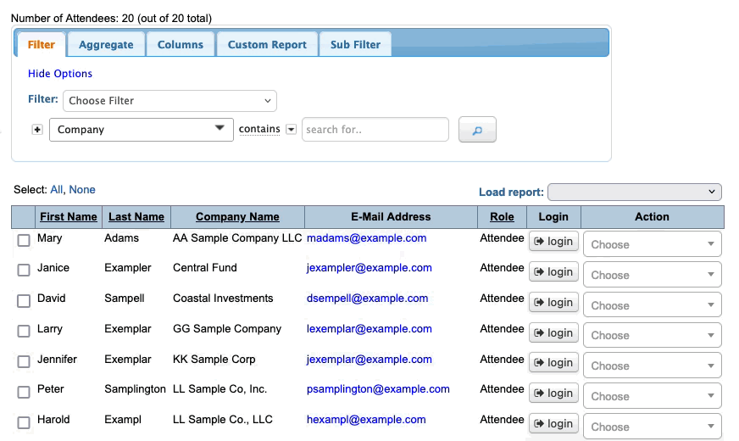Click 'GG Sample Company' cell
This screenshot has width=739, height=441.
point(227,329)
